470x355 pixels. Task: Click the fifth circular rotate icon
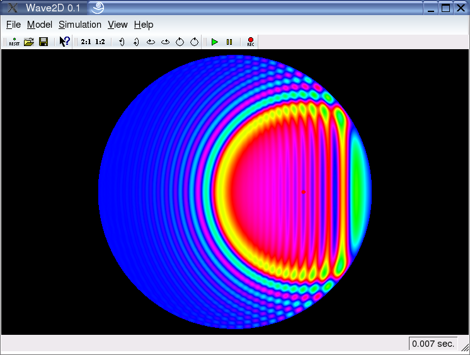click(x=180, y=42)
